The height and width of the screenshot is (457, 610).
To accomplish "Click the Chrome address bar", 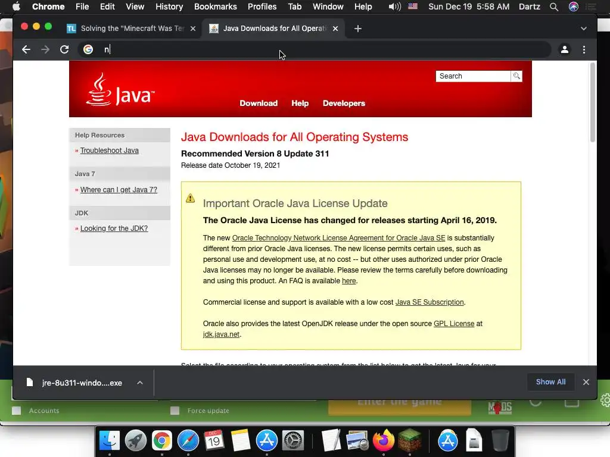I will 315,49.
